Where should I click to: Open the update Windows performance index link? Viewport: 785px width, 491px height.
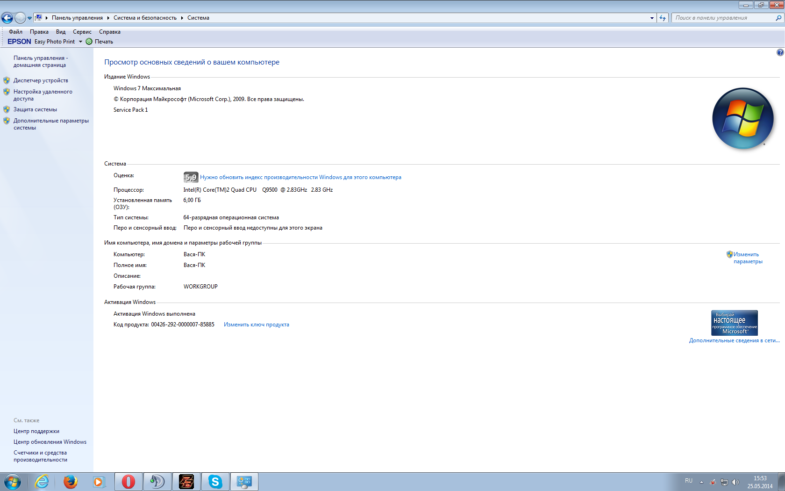click(x=300, y=177)
